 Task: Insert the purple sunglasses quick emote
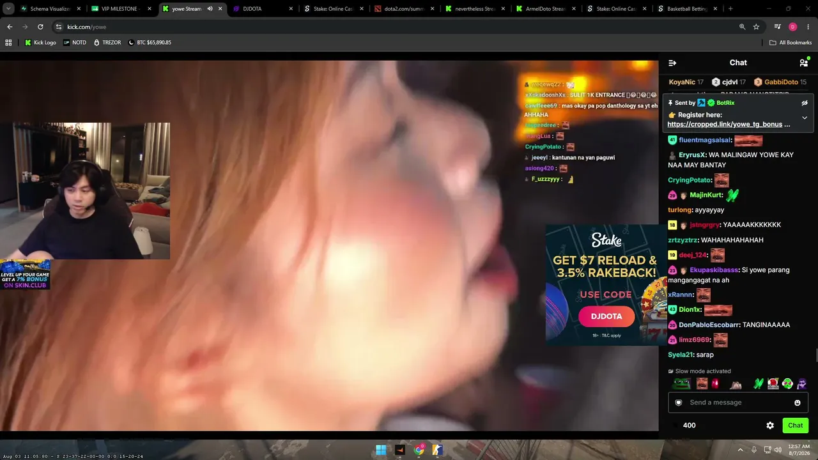coord(802,384)
